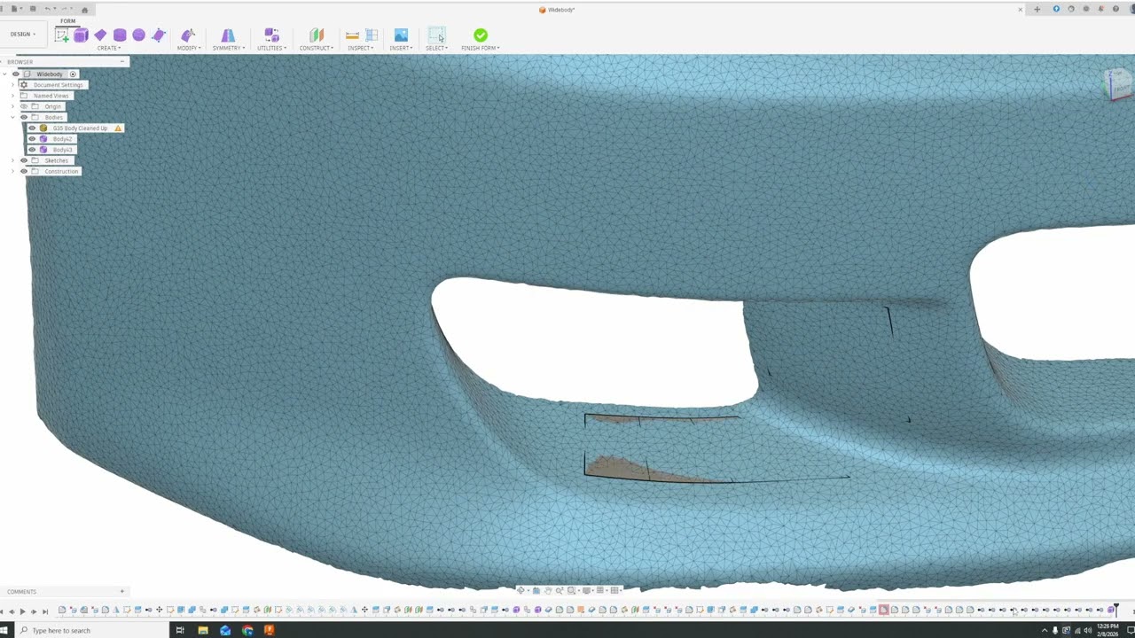The height and width of the screenshot is (638, 1135).
Task: Collapse the BROWSER panel
Action: tap(122, 62)
